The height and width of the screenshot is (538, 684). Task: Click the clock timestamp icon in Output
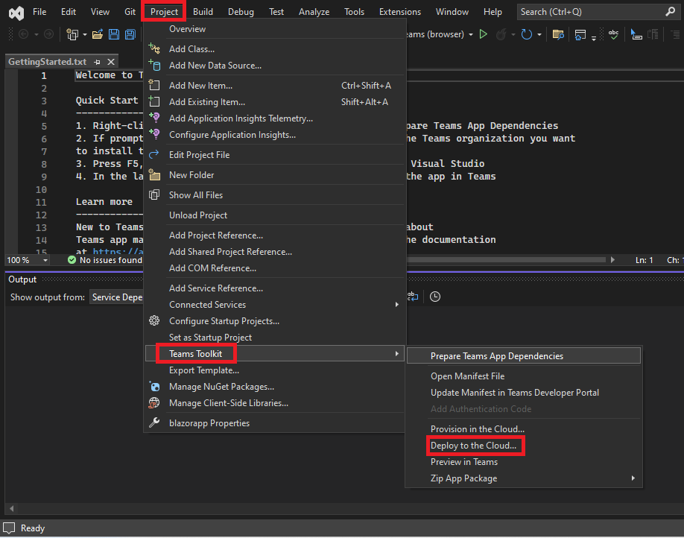point(435,297)
